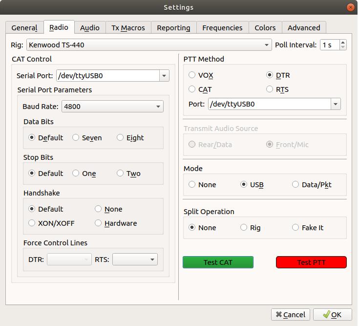Screen dimensions: 359x326
Task: Set Mode to Data/Pkt
Action: pos(296,185)
